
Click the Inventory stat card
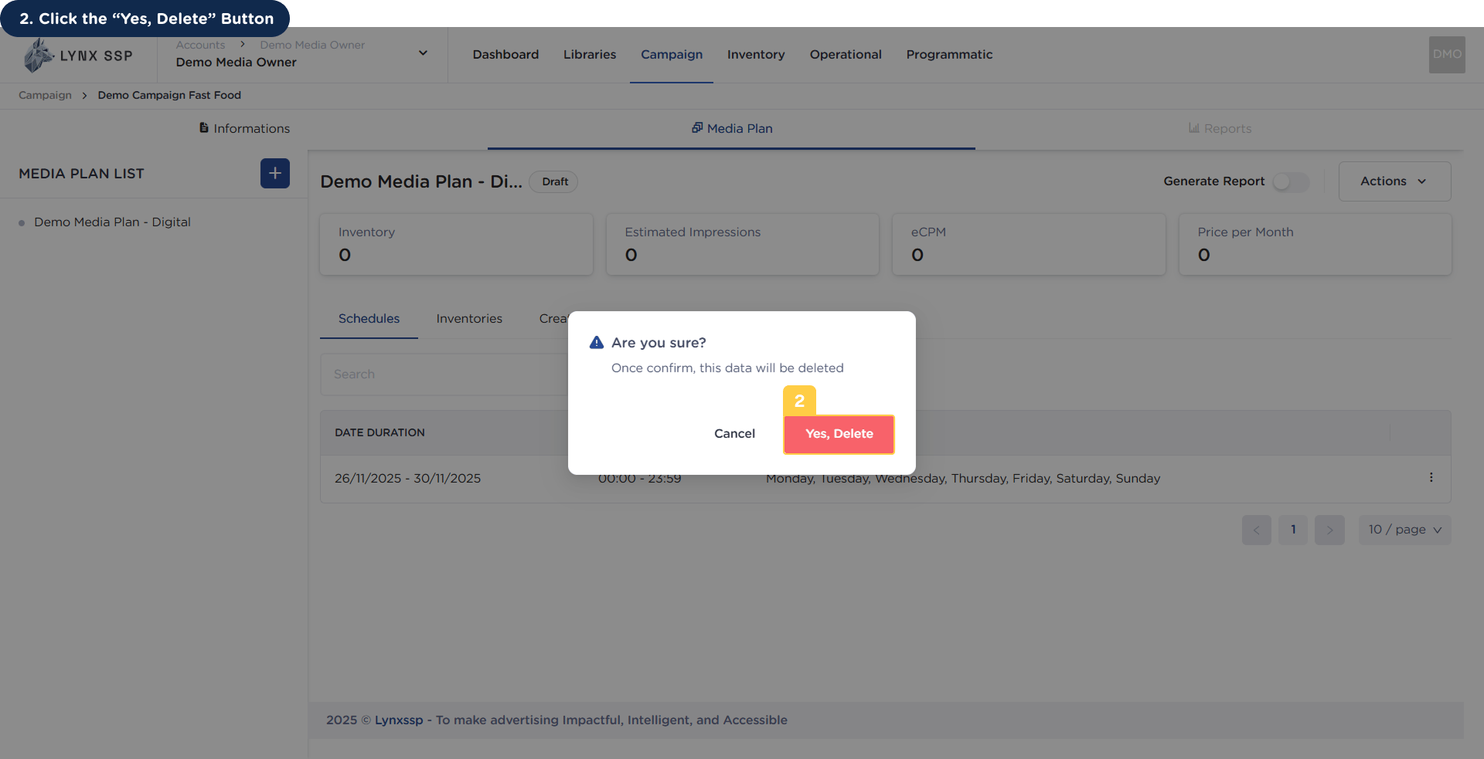click(456, 244)
